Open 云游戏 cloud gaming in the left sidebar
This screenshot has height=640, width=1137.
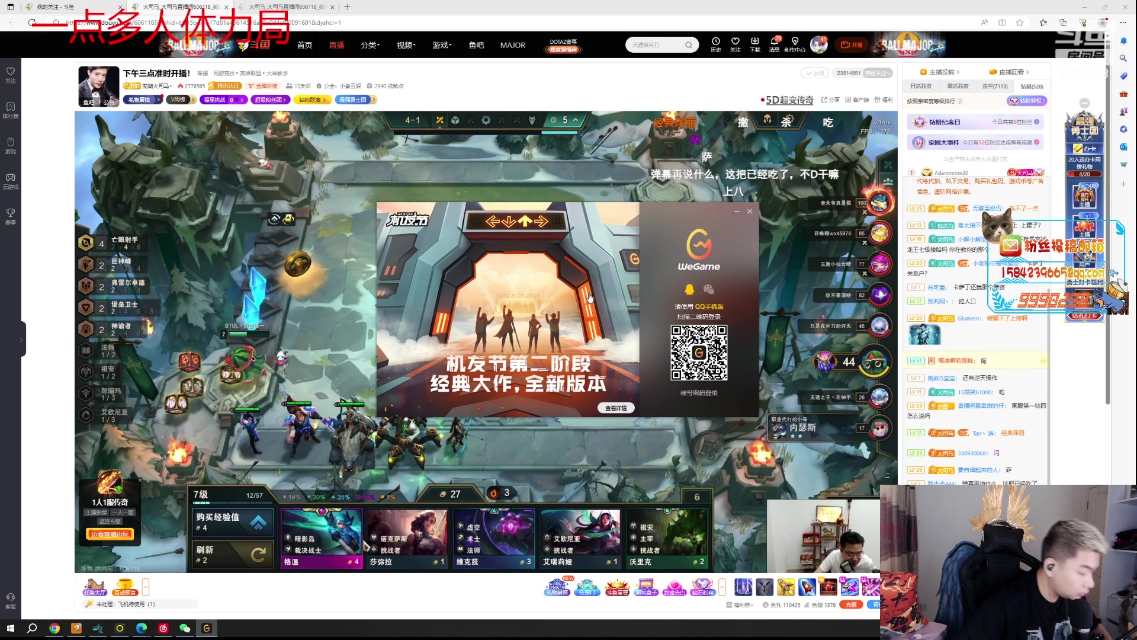11,181
